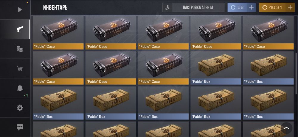Add gold with the plus beside 40.31

click(290, 8)
